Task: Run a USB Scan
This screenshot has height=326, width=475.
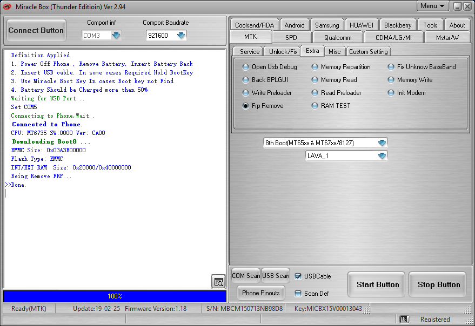Action: [276, 276]
